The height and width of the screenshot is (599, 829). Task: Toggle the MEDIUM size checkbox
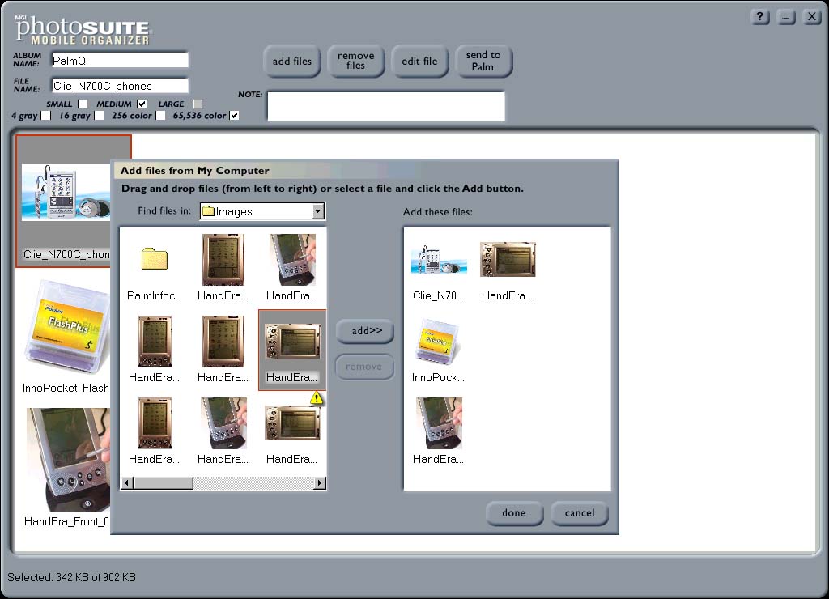point(142,104)
